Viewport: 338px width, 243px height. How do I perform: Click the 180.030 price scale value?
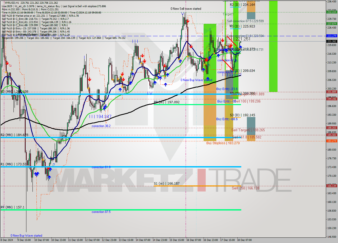332,149
